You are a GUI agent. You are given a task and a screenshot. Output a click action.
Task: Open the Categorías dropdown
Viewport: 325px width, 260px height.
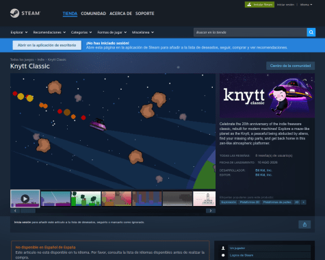[x=81, y=32]
